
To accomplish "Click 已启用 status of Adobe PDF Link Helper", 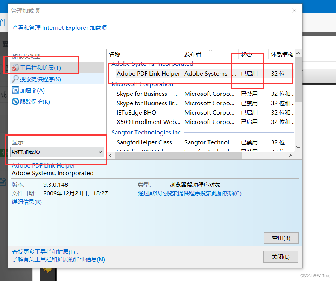I will 249,73.
